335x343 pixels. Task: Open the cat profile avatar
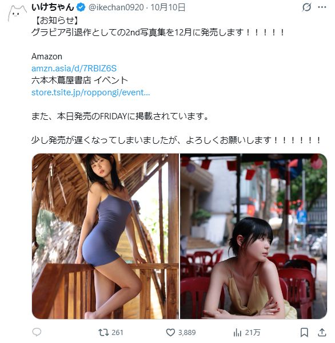[17, 14]
